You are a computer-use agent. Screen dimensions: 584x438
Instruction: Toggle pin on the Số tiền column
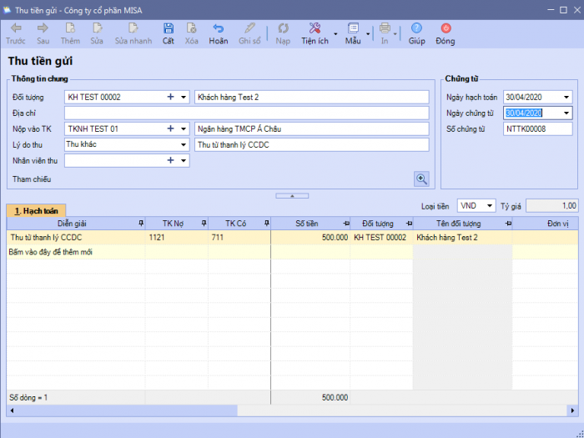[x=345, y=224]
